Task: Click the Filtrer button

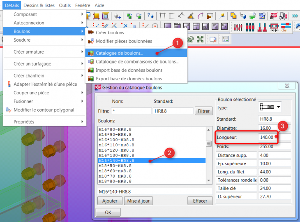Action: (203, 111)
